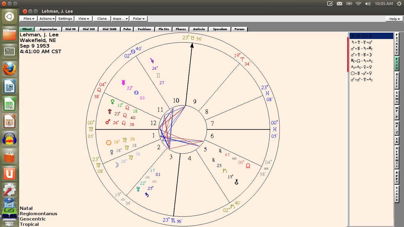Launch Firefox from the dock
Screen dimensions: 404x227
(x=9, y=68)
